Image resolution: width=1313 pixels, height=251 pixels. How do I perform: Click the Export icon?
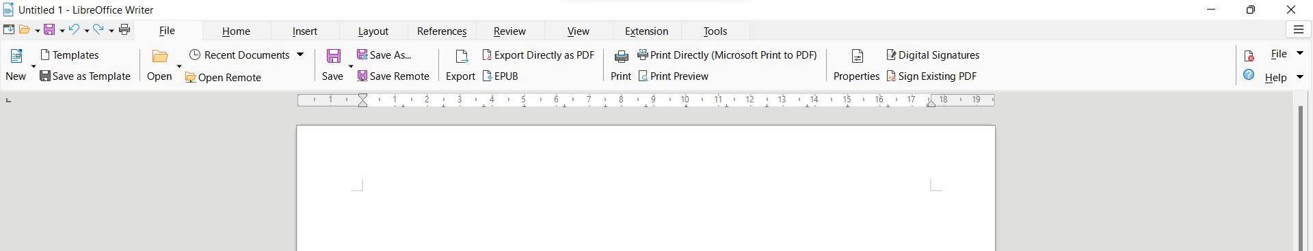[x=462, y=57]
